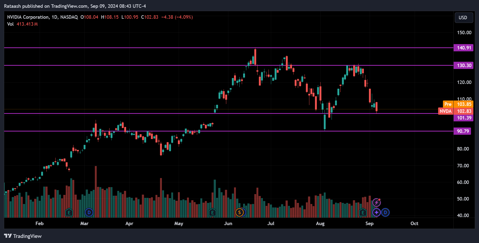The width and height of the screenshot is (479, 243).
Task: Click the 80.00 price axis label
Action: coord(463,149)
